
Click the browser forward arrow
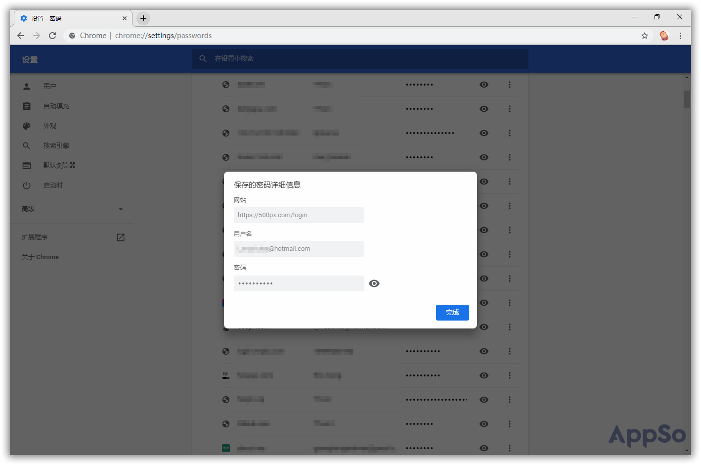click(x=37, y=36)
